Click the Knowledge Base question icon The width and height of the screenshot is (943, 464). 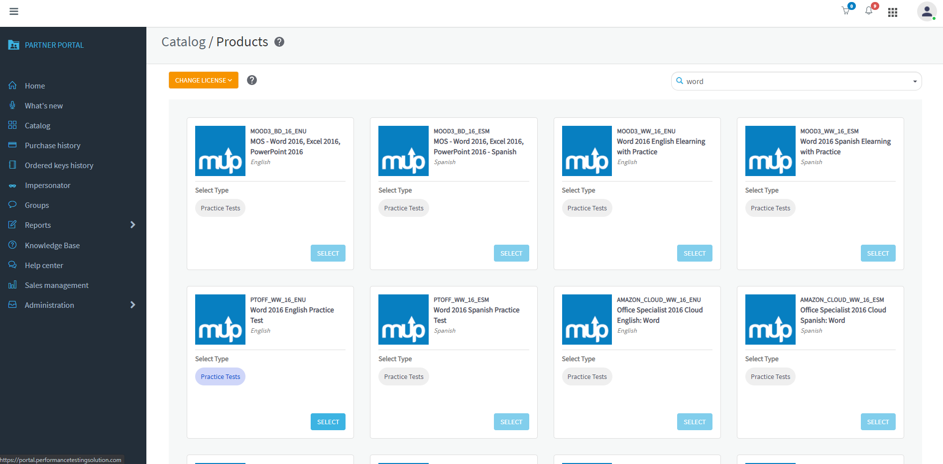pyautogui.click(x=12, y=245)
